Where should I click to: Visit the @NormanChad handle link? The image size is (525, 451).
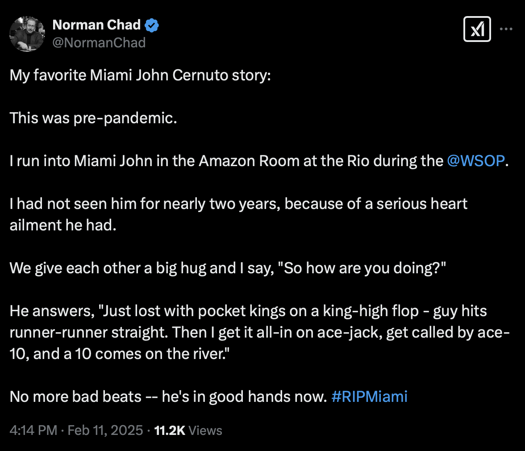coord(99,42)
